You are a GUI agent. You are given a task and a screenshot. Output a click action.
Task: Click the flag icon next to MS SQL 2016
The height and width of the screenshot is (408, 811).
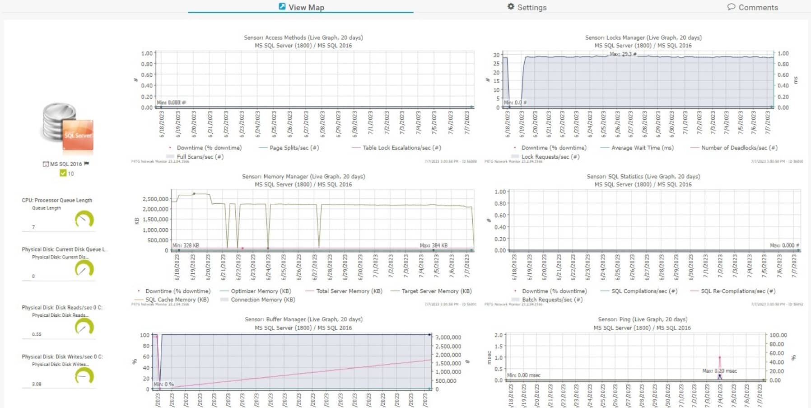[x=86, y=164]
